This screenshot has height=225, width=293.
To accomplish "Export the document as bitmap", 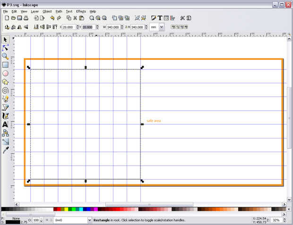I will 43,18.
